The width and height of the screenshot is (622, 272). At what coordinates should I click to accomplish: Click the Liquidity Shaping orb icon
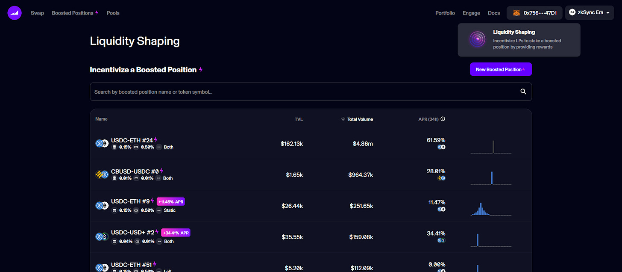(477, 39)
